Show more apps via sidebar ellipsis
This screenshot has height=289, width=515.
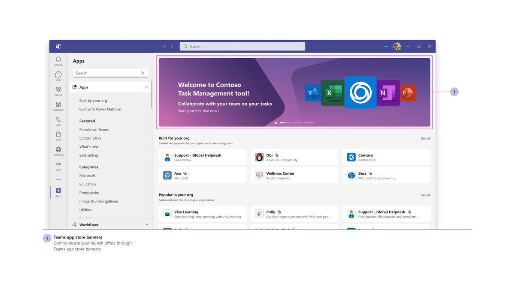[x=58, y=179]
